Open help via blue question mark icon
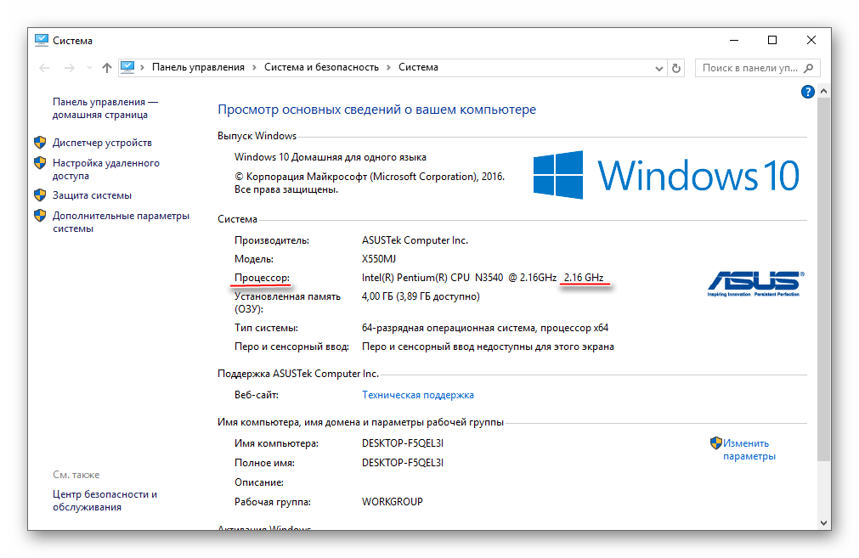This screenshot has height=558, width=859. [x=807, y=92]
